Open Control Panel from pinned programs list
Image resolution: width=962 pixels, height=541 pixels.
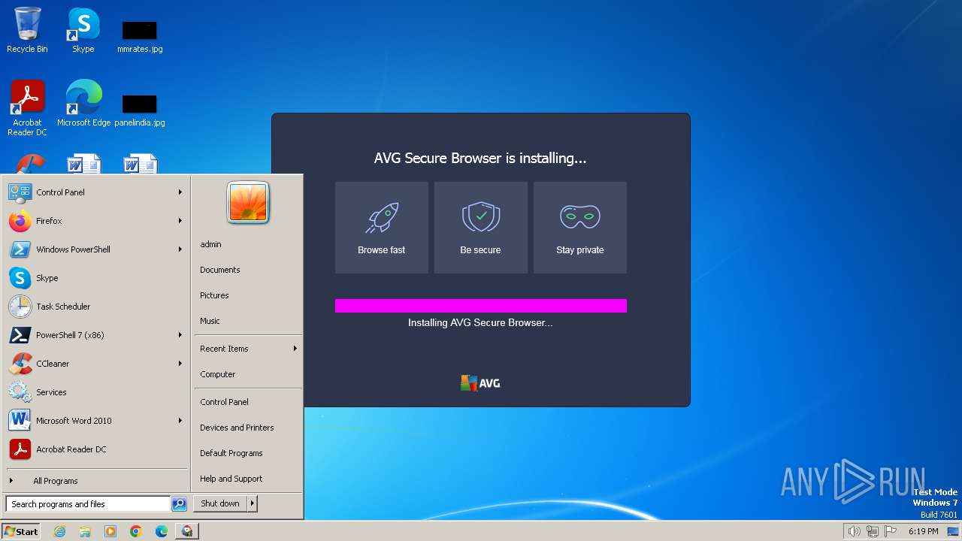coord(96,192)
